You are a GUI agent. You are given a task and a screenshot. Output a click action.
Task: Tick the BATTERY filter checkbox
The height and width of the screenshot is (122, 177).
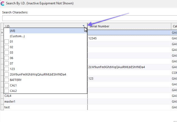[x=7, y=80]
